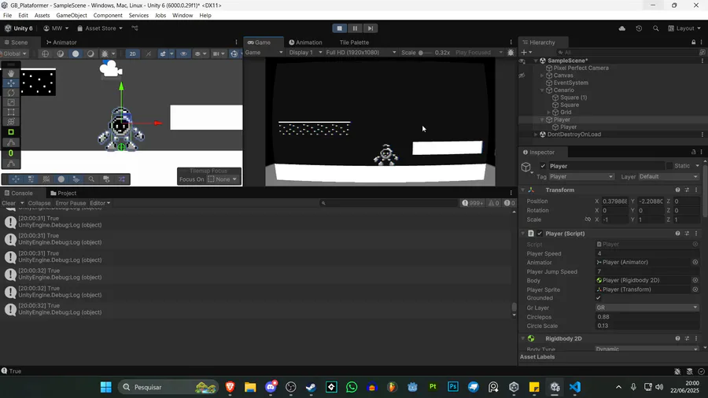
Task: Select the Scale tool
Action: point(11,102)
